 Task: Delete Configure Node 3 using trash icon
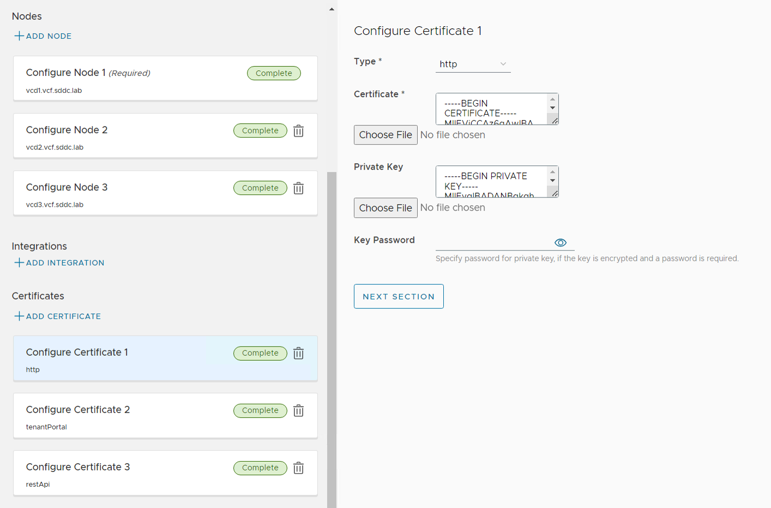pos(298,188)
